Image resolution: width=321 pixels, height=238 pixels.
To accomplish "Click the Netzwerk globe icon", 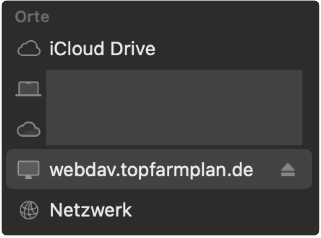I will coord(29,210).
